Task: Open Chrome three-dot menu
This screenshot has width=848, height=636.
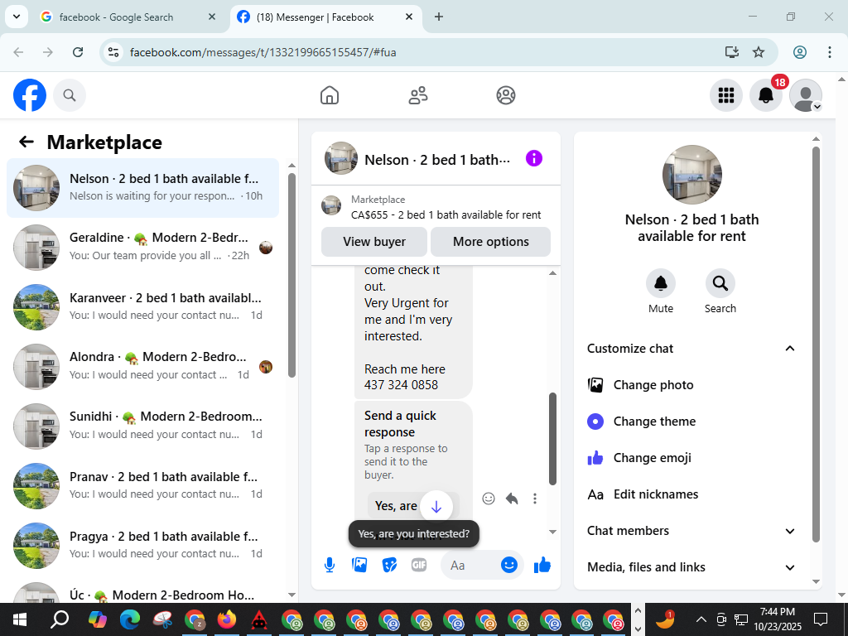Action: [x=829, y=52]
